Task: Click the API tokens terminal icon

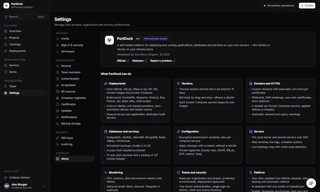Action: tap(58, 52)
